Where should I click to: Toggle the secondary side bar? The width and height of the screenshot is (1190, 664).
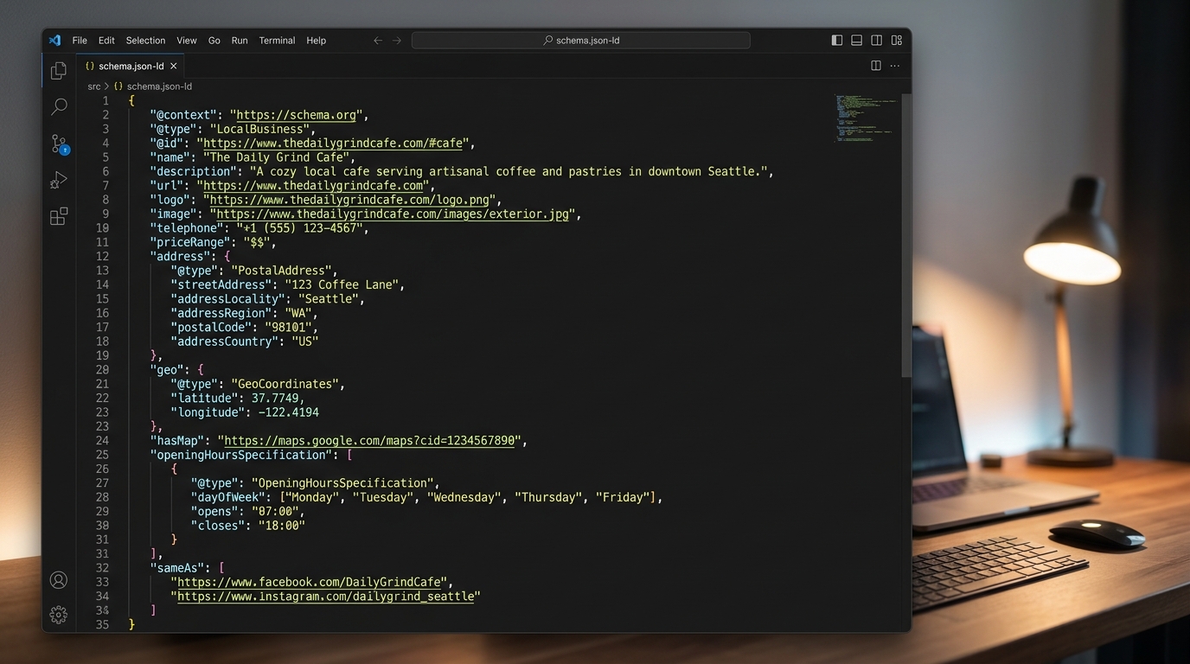point(877,40)
